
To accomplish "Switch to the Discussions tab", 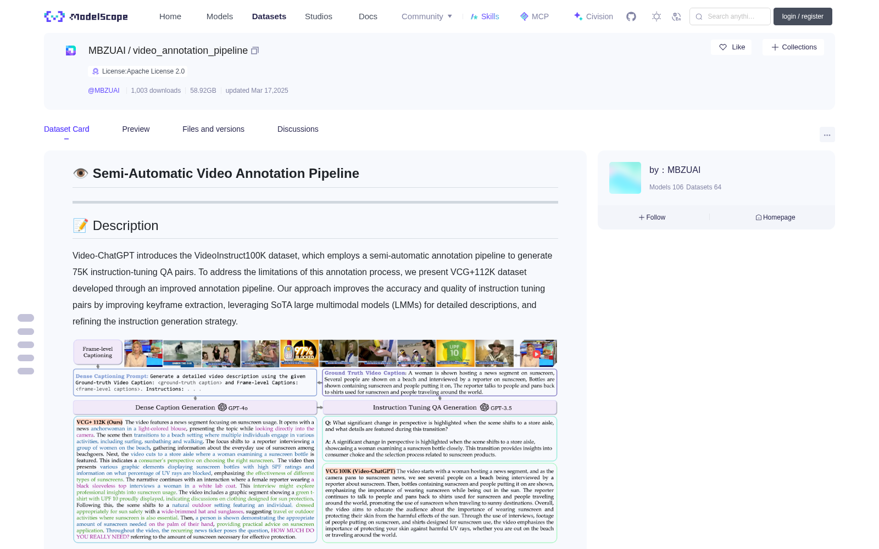I will tap(298, 129).
